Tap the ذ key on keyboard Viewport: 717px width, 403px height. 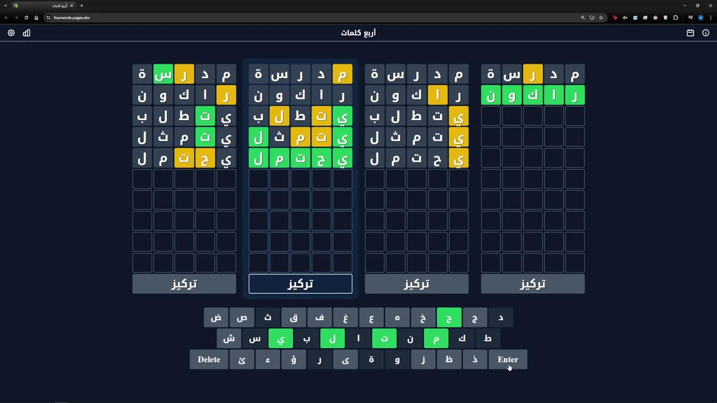pyautogui.click(x=474, y=359)
